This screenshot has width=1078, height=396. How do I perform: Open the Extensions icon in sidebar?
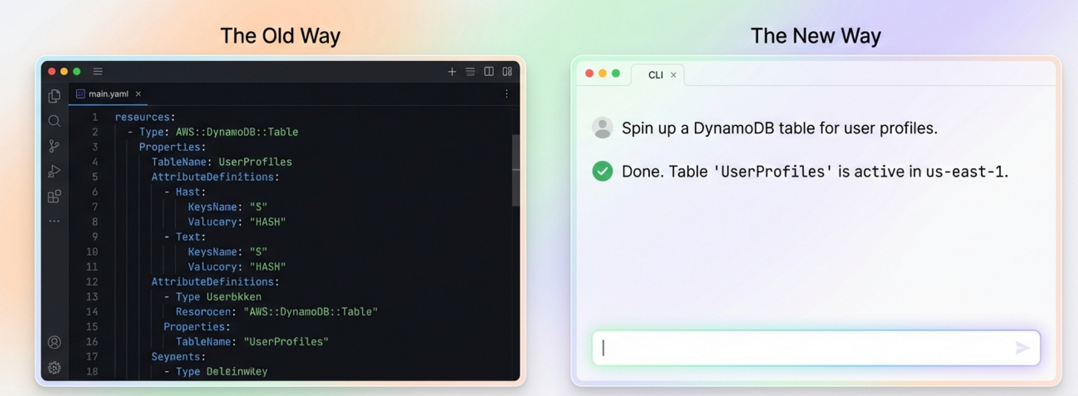click(54, 196)
